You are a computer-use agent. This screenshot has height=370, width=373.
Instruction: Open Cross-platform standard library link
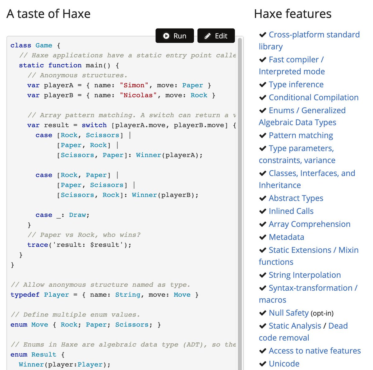309,40
